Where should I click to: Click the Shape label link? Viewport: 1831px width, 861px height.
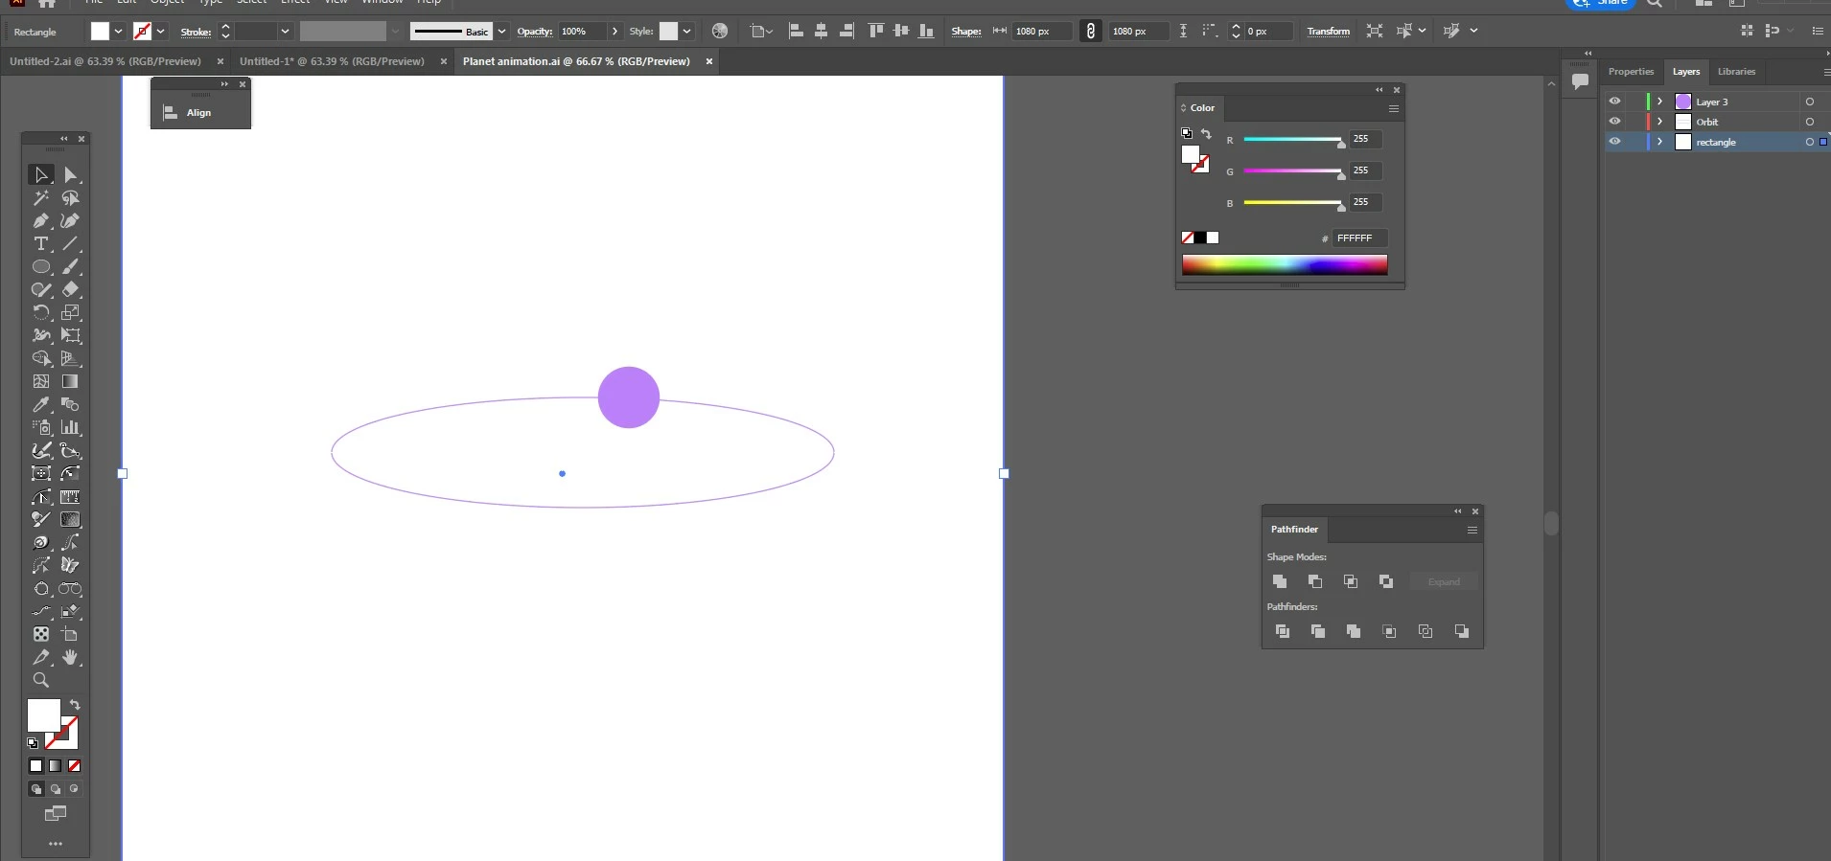[966, 32]
